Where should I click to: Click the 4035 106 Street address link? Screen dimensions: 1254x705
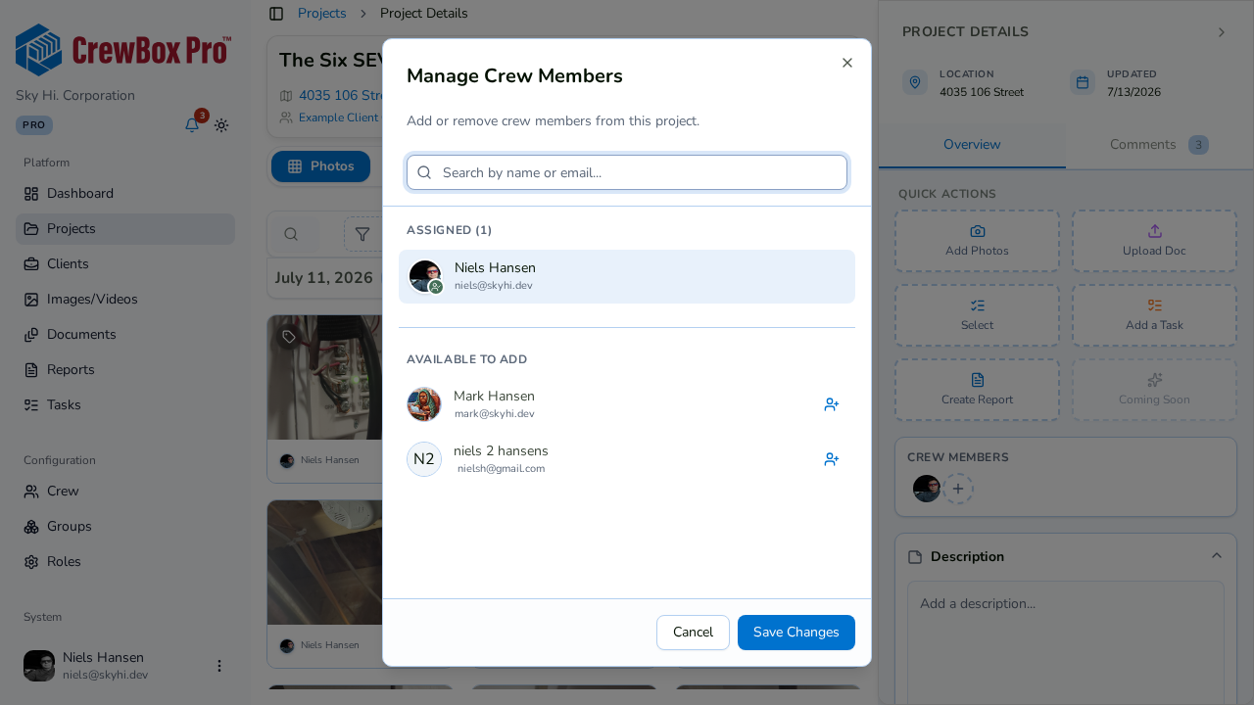coord(340,96)
